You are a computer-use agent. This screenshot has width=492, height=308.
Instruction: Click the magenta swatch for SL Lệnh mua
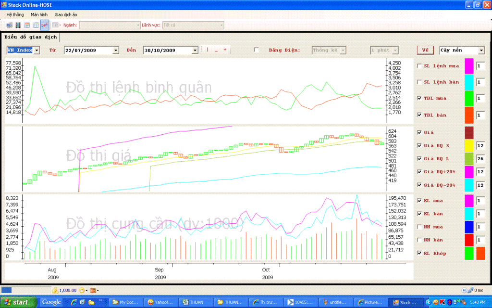(x=469, y=66)
